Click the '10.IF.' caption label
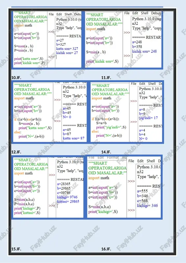Image resolution: width=186 pixels, height=263 pixels. pyautogui.click(x=16, y=78)
